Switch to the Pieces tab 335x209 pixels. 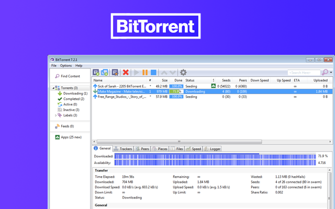(160, 149)
